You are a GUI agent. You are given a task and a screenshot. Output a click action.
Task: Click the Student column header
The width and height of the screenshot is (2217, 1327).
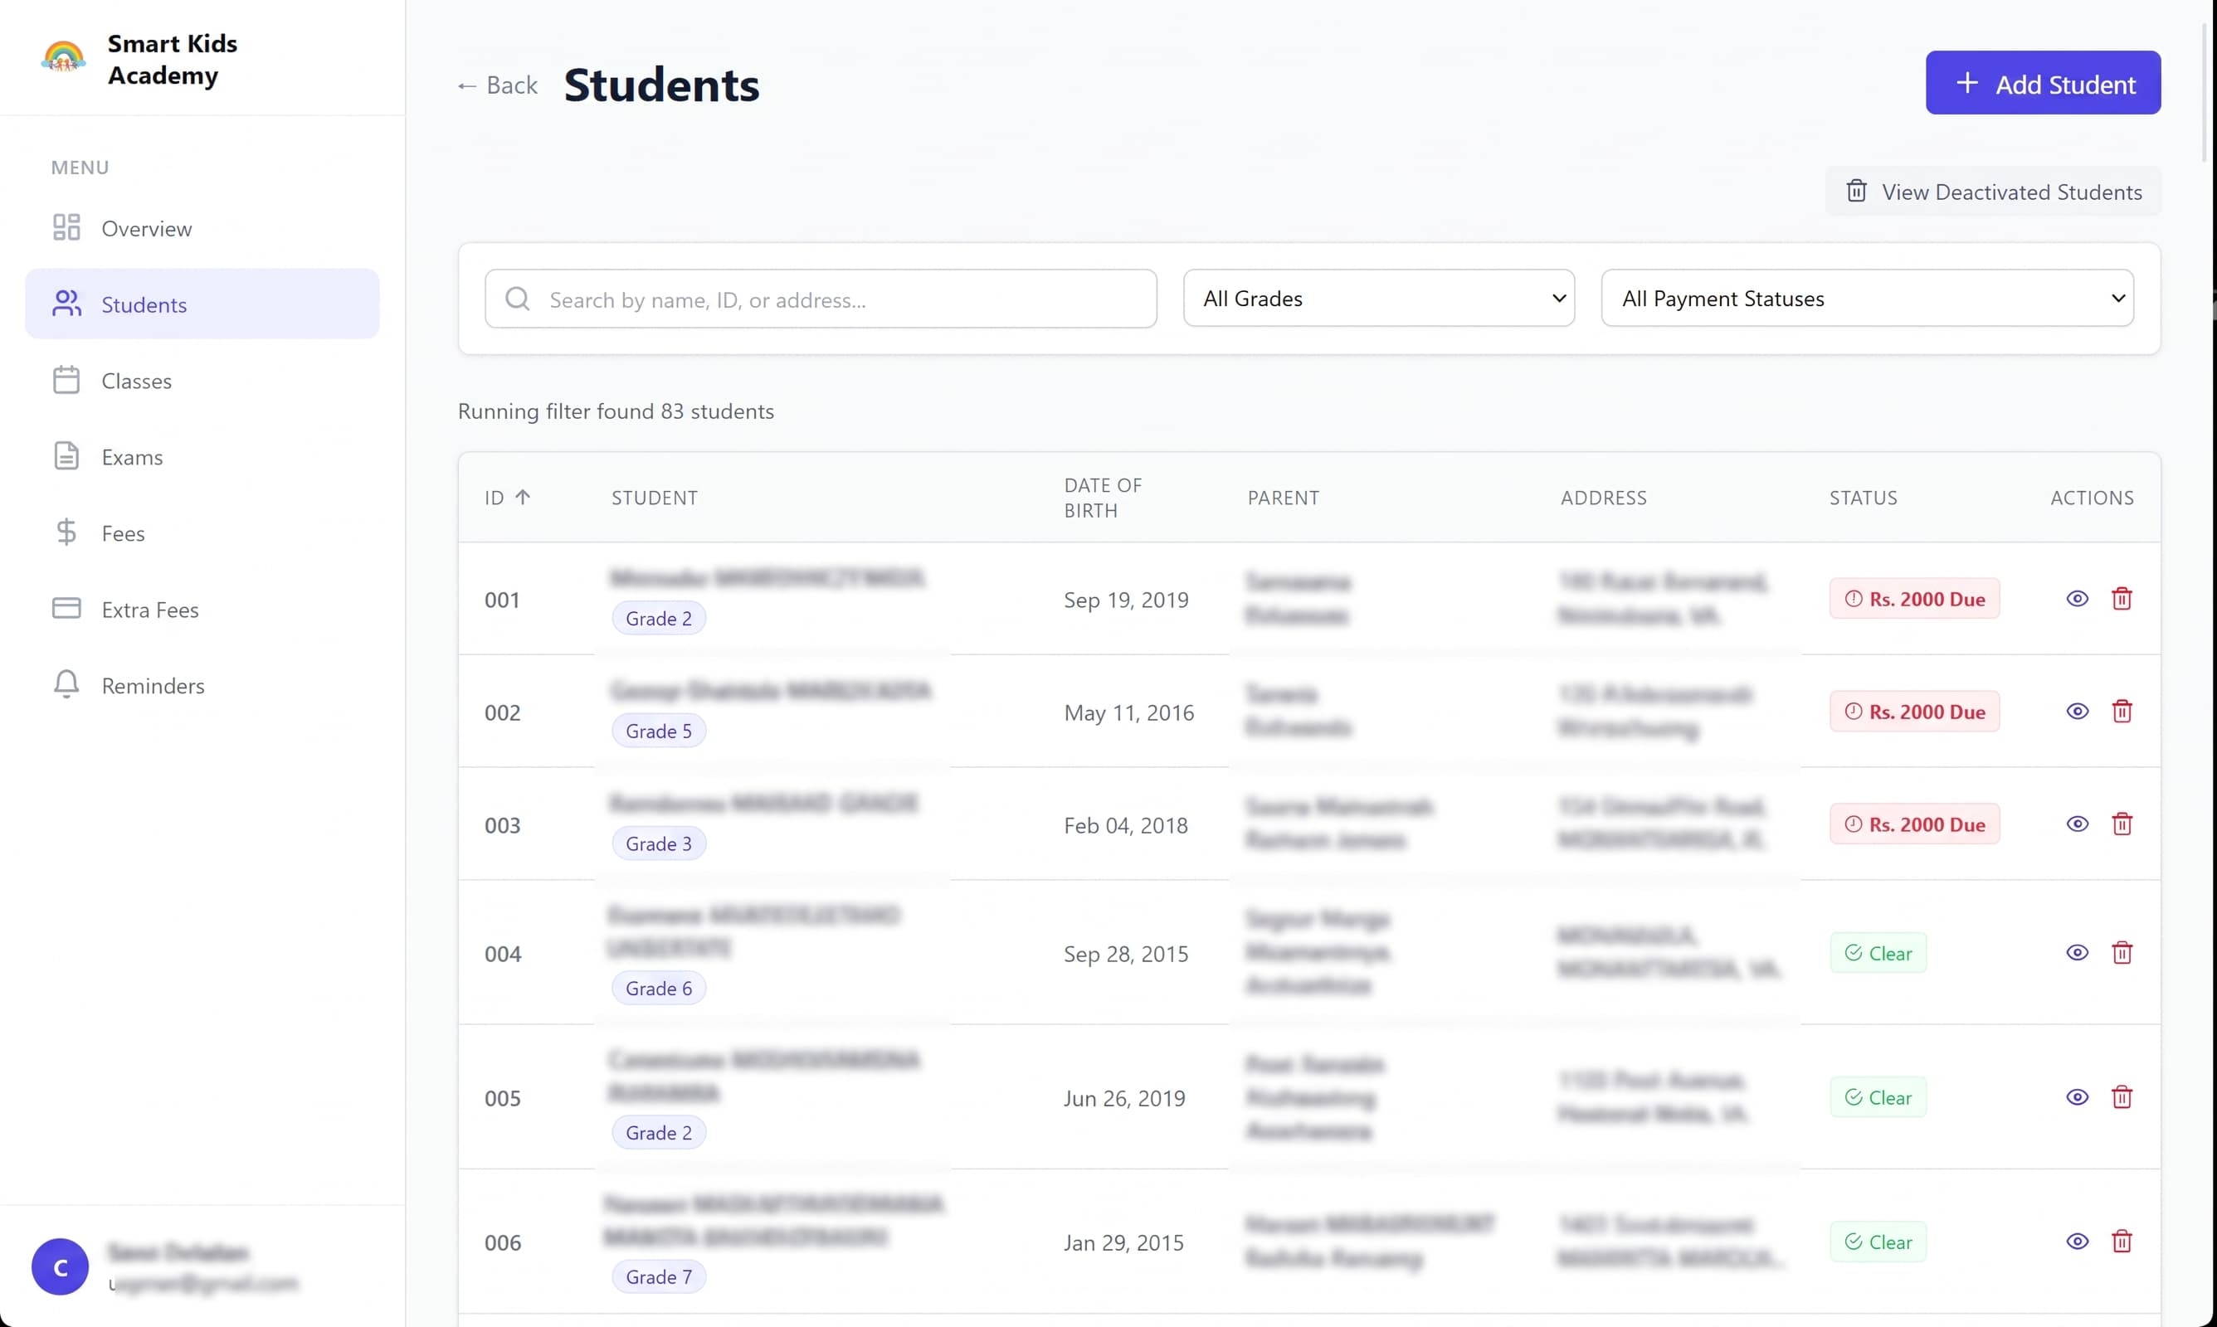pyautogui.click(x=654, y=497)
